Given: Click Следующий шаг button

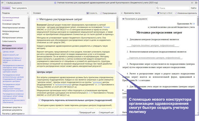Looking at the screenshot, I should (x=106, y=112).
